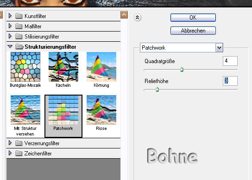Expand the Kunstfilter category triangle
252x180 pixels.
(10, 16)
